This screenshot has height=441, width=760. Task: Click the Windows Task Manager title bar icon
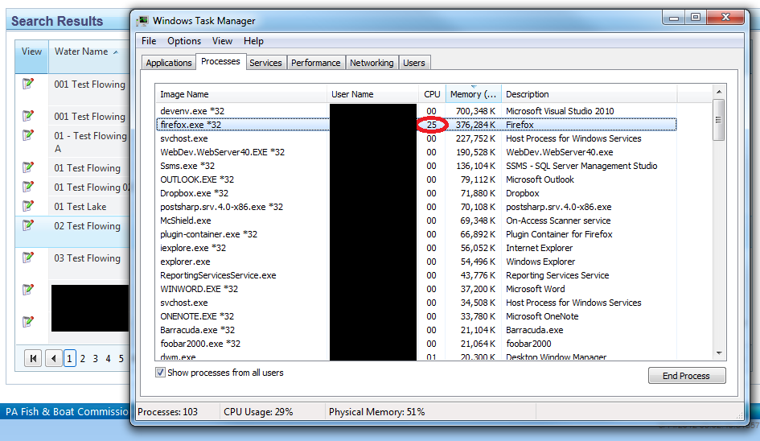click(142, 21)
